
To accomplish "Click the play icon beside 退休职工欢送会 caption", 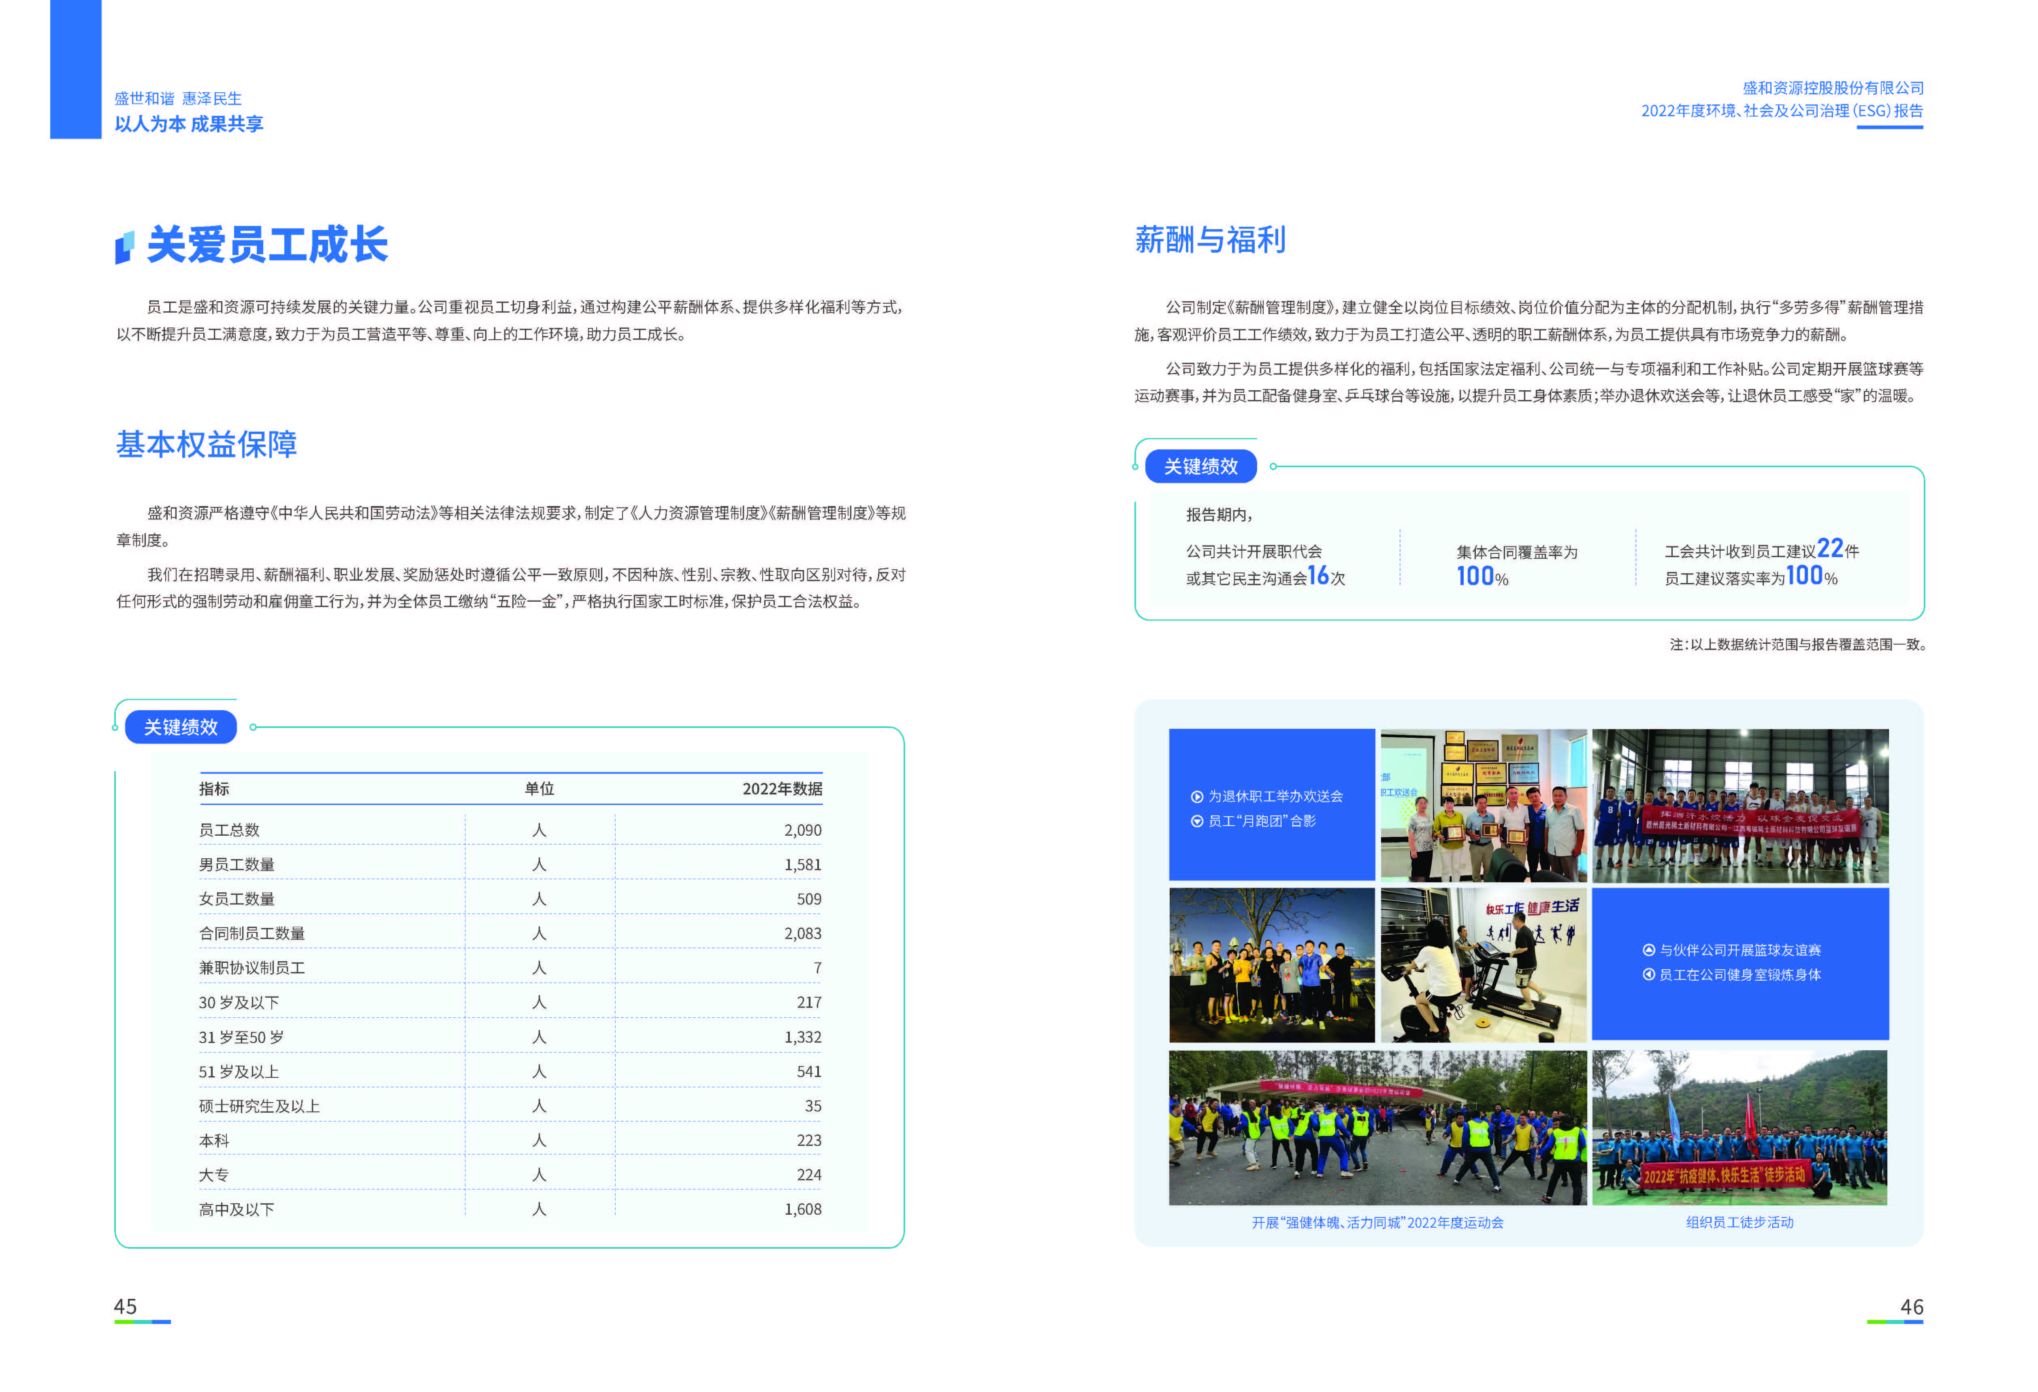I will tap(1198, 798).
